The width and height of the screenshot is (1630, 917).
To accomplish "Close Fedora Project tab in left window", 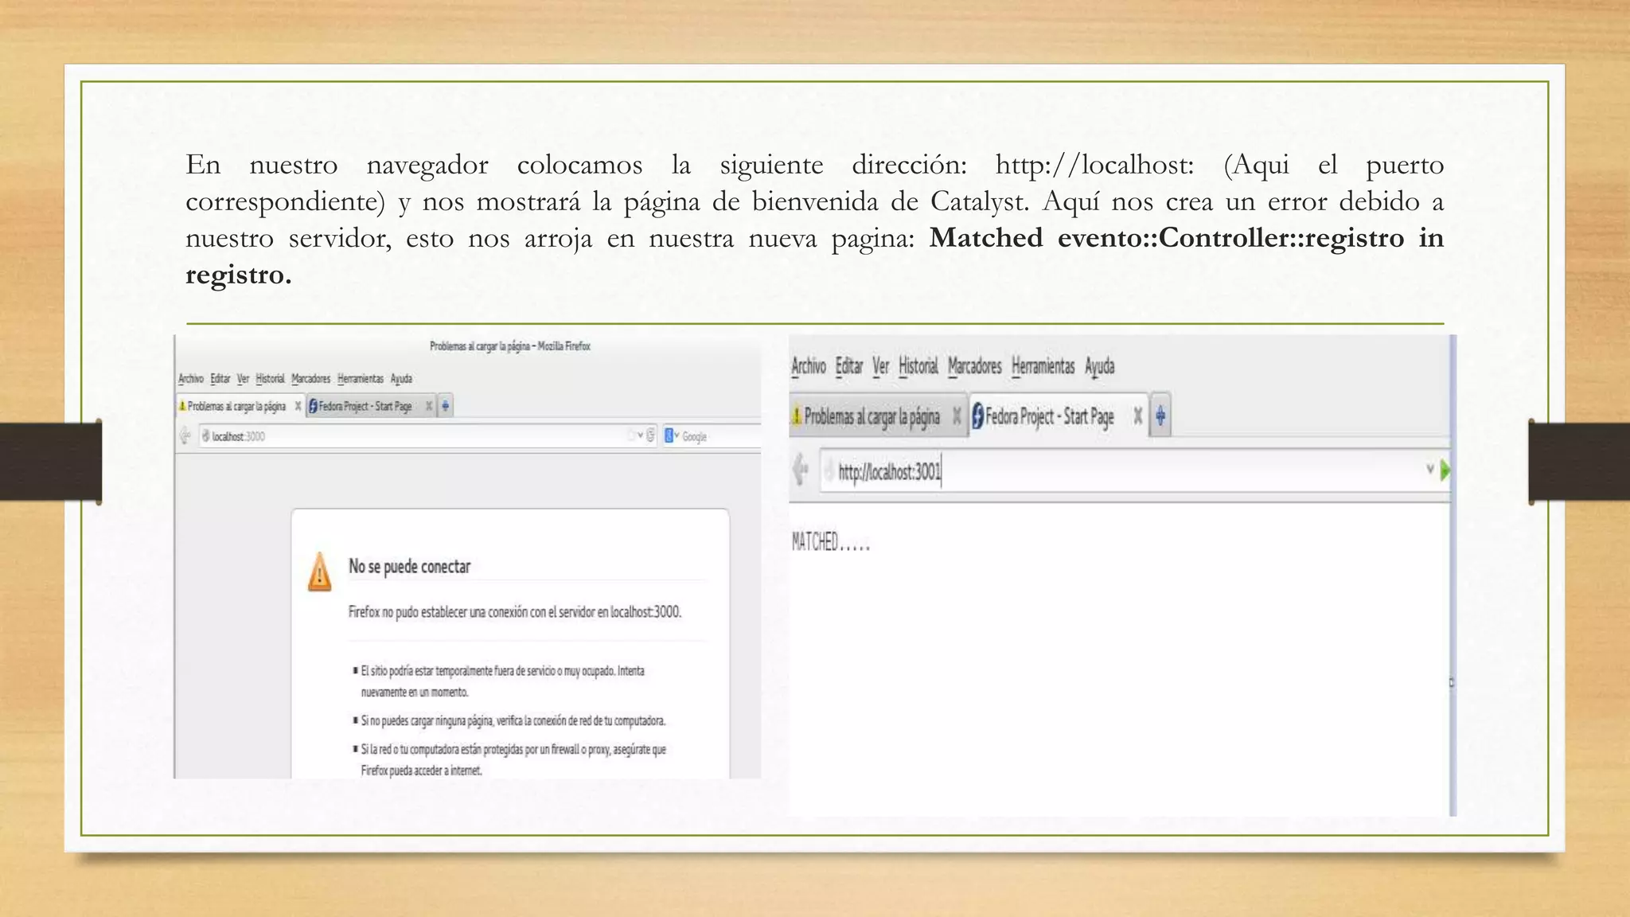I will (x=429, y=406).
